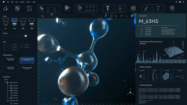The width and height of the screenshot is (187, 105).
Task: Uncheck the 2_Sample checkbox
Action: click(11, 88)
